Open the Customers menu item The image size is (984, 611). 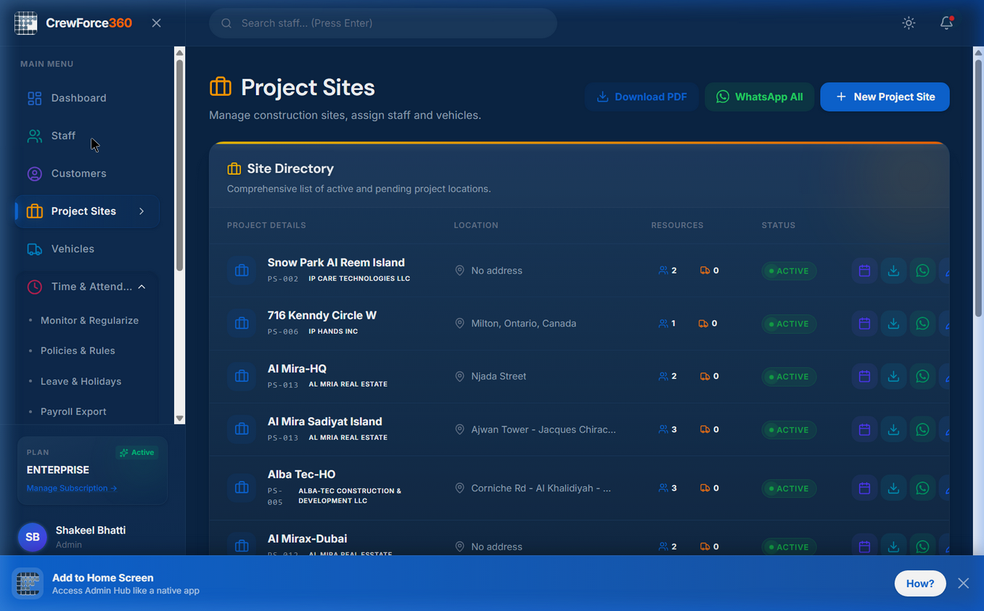[87, 173]
